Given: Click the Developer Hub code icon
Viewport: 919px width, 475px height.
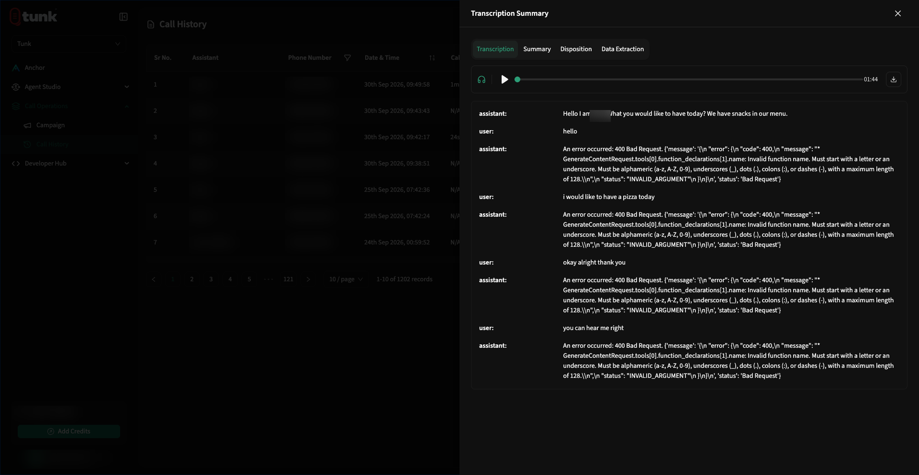Looking at the screenshot, I should point(16,164).
